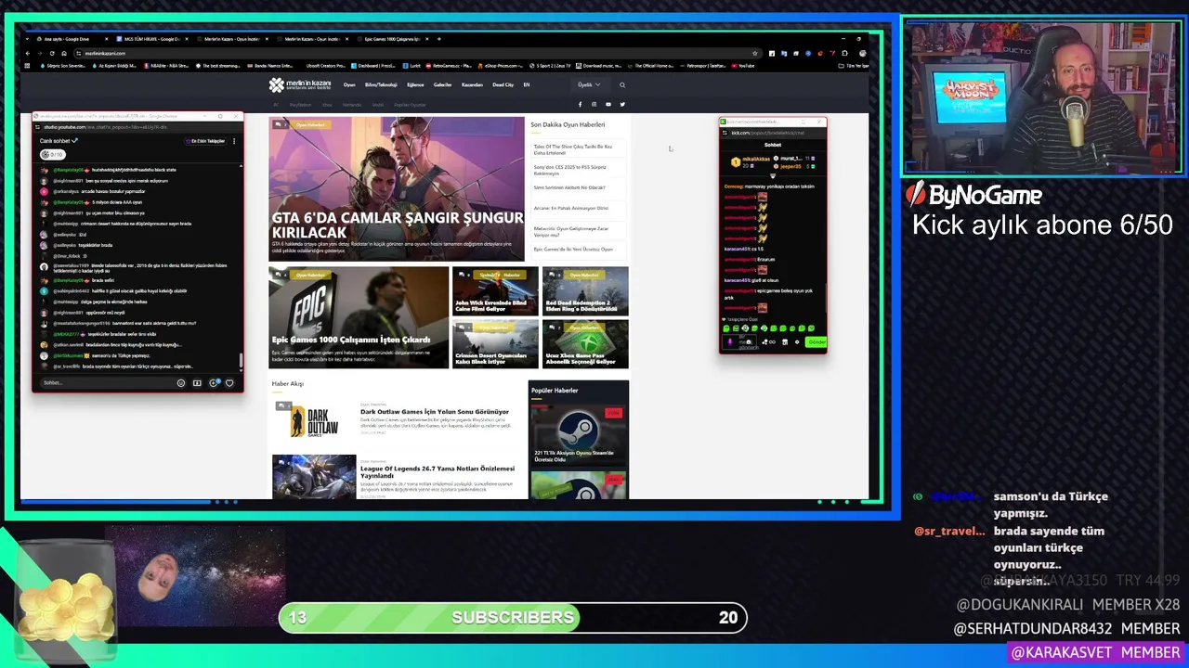Open the new tab plus button
This screenshot has width=1189, height=668.
[x=438, y=39]
